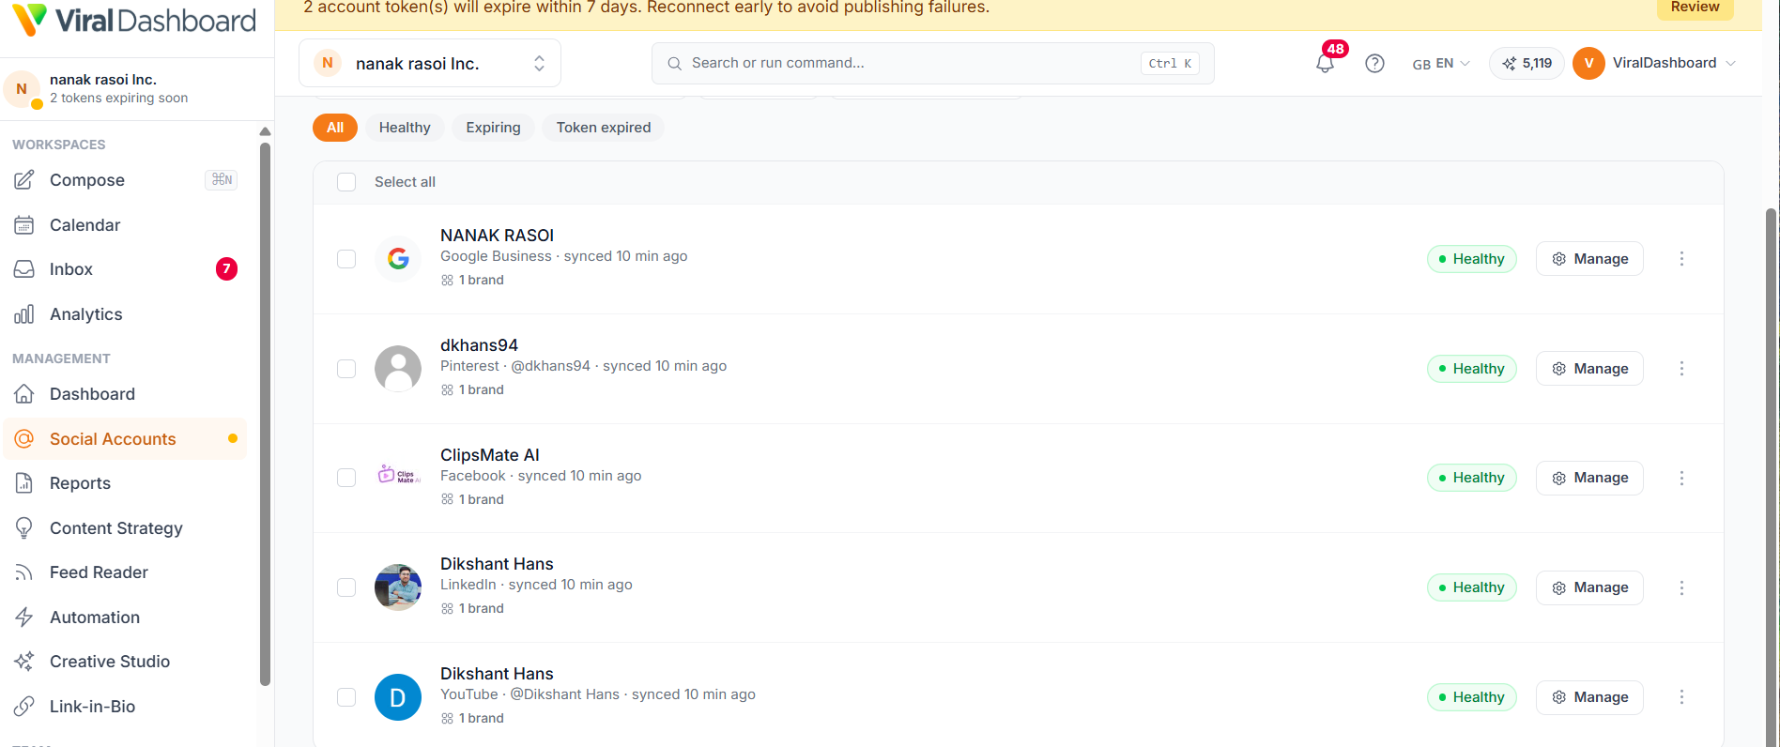Open the help question mark icon
This screenshot has width=1780, height=747.
point(1374,63)
